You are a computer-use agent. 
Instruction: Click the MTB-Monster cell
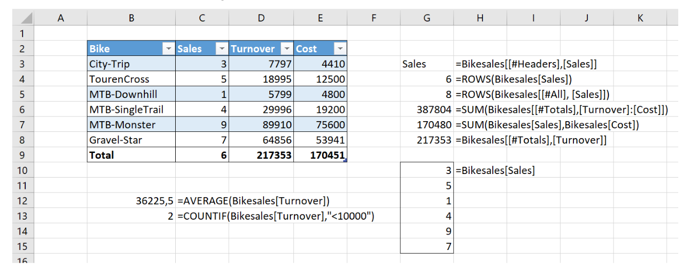click(132, 125)
